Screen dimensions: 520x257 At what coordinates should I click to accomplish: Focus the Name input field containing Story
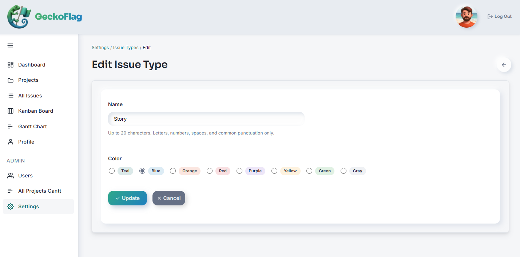pyautogui.click(x=206, y=119)
